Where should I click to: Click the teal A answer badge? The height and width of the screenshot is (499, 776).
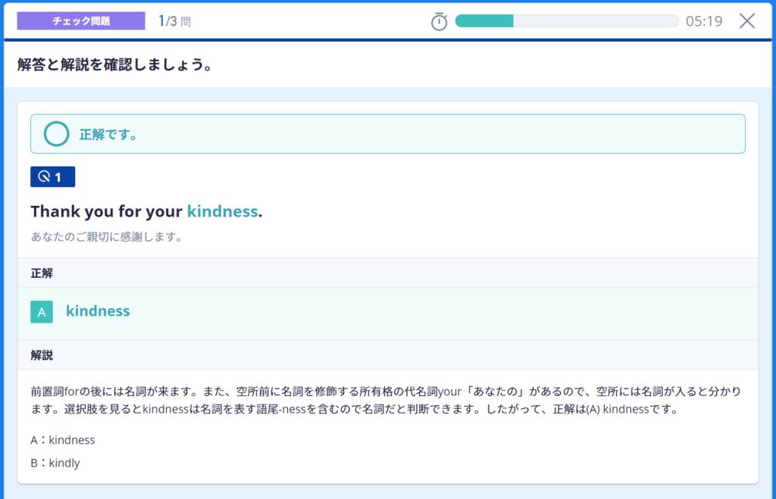pos(42,312)
